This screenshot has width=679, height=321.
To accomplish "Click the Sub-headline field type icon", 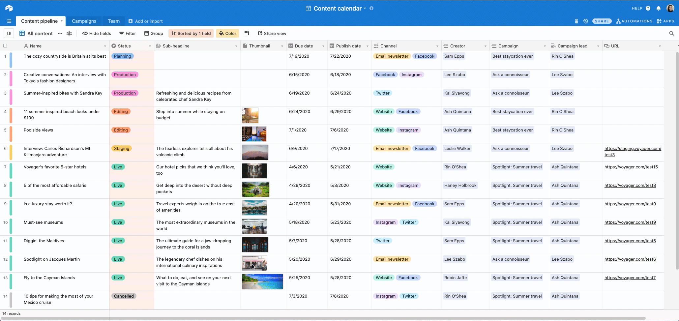I will 159,46.
